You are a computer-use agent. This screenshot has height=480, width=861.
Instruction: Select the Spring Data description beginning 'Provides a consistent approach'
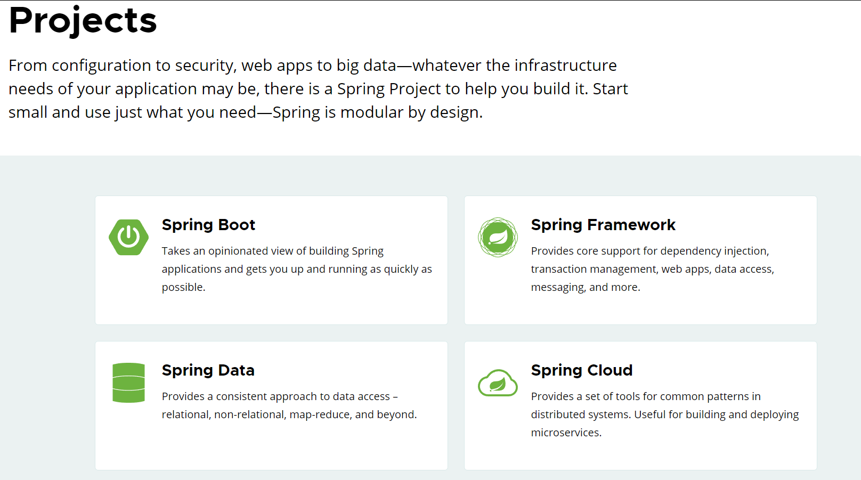pyautogui.click(x=289, y=405)
